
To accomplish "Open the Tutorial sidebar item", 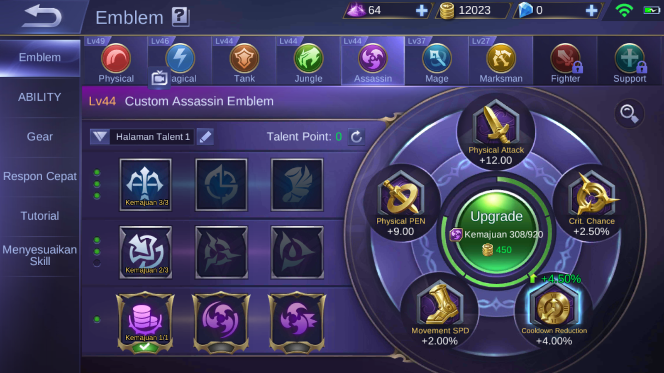I will (x=40, y=216).
